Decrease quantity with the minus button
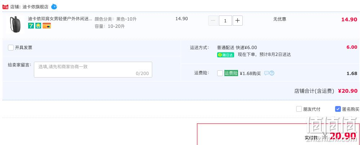The height and width of the screenshot is (145, 360). point(213,21)
